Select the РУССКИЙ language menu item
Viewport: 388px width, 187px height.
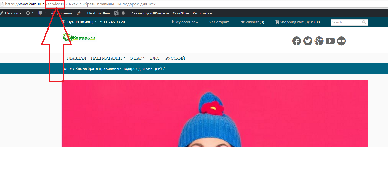pos(175,58)
